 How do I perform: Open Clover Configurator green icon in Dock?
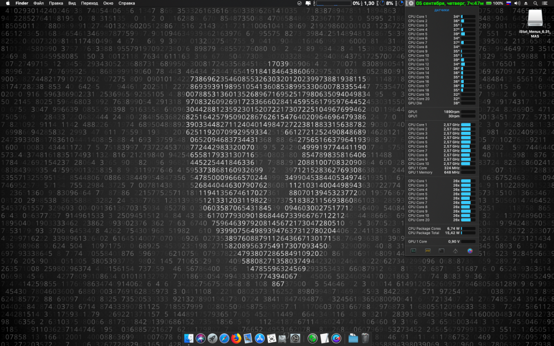click(x=312, y=338)
